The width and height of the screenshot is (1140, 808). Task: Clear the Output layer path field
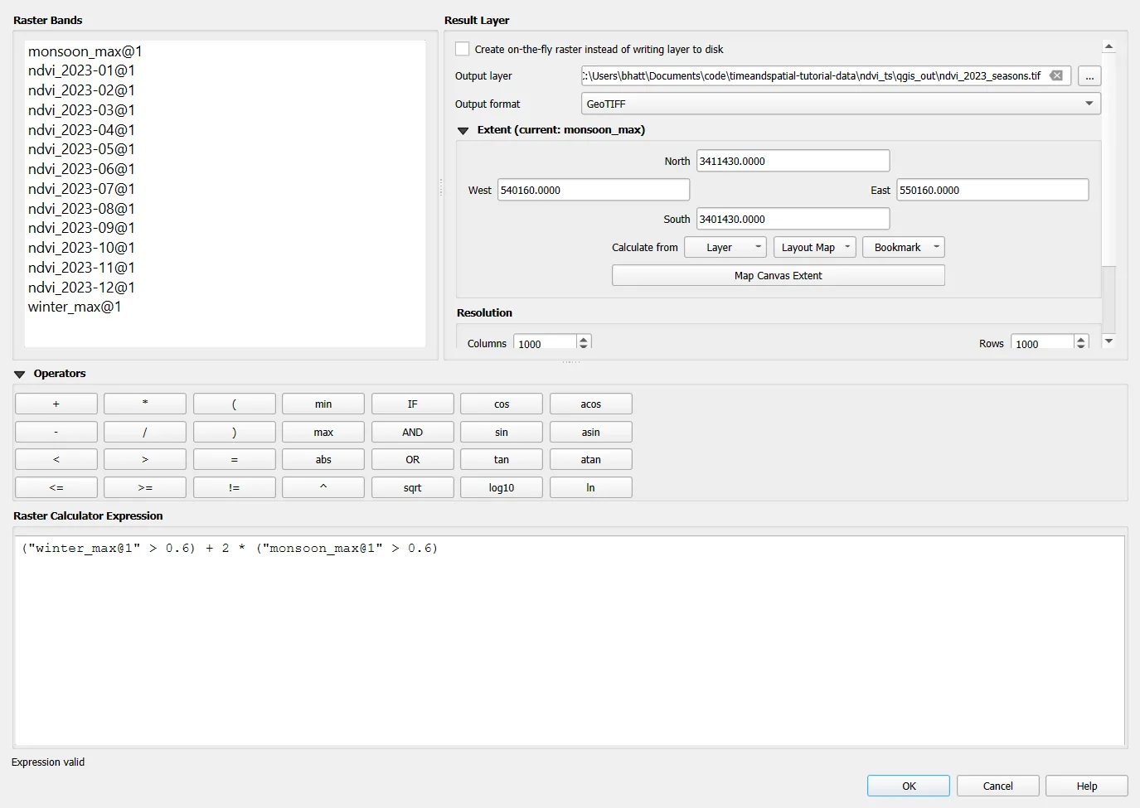(x=1056, y=75)
